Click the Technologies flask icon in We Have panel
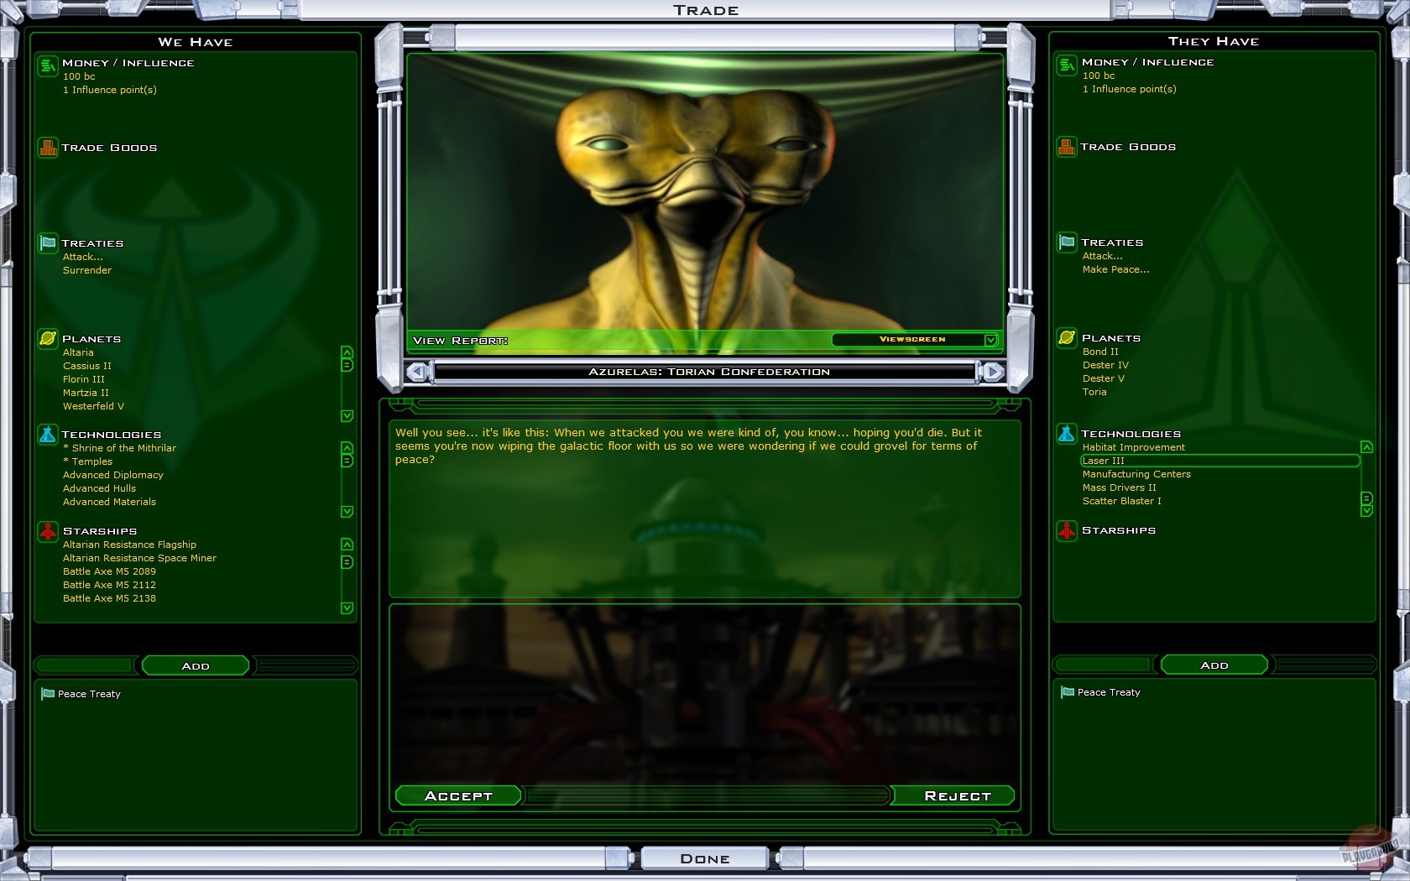 48,435
